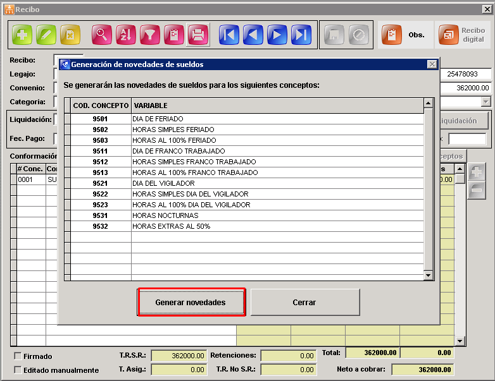Click the grey minus remove concept icon

(x=477, y=190)
